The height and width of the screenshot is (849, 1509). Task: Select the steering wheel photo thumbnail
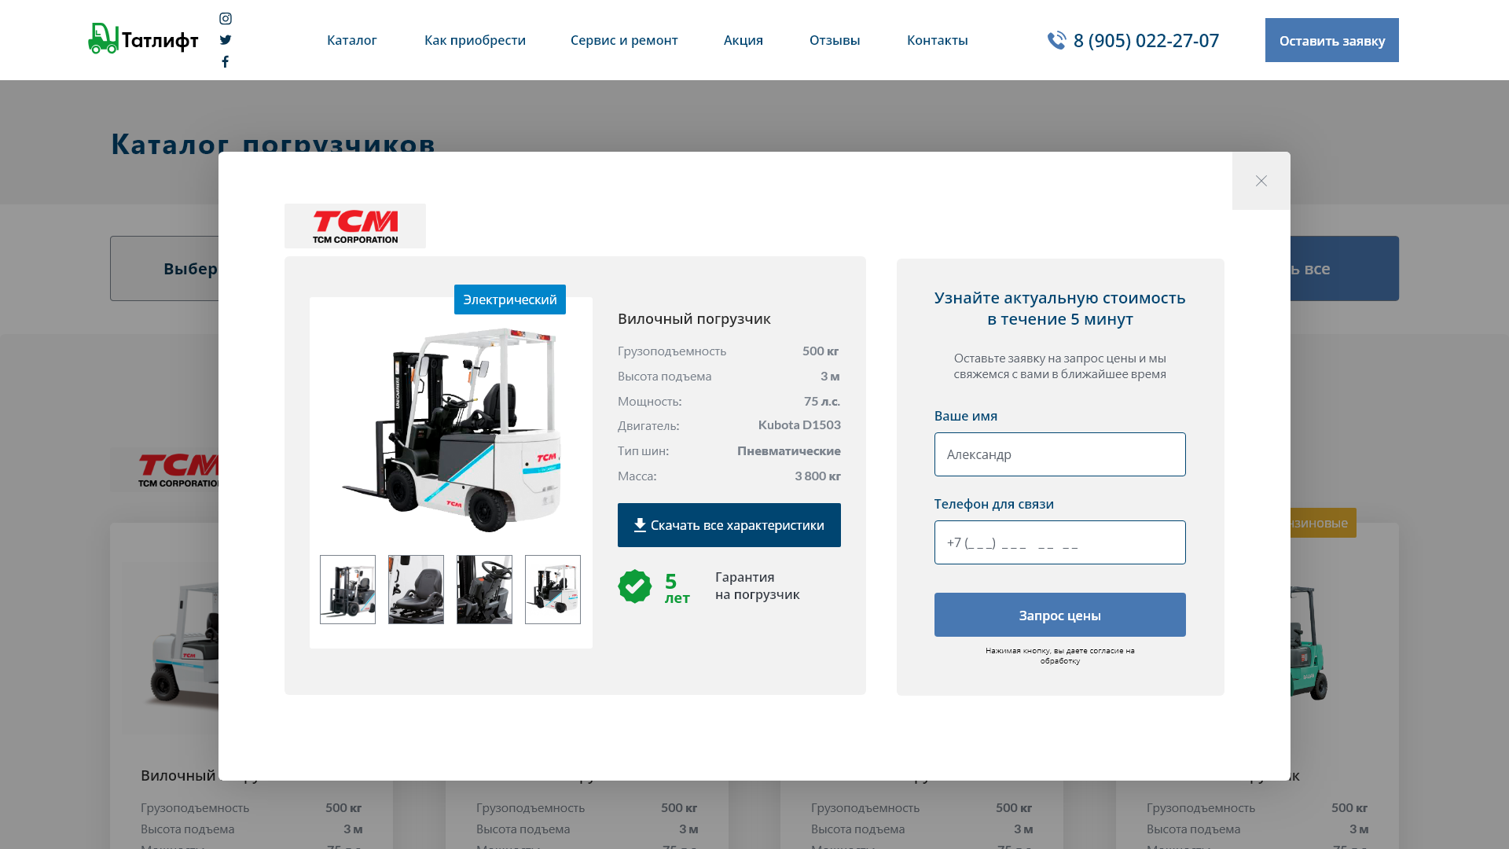[484, 590]
